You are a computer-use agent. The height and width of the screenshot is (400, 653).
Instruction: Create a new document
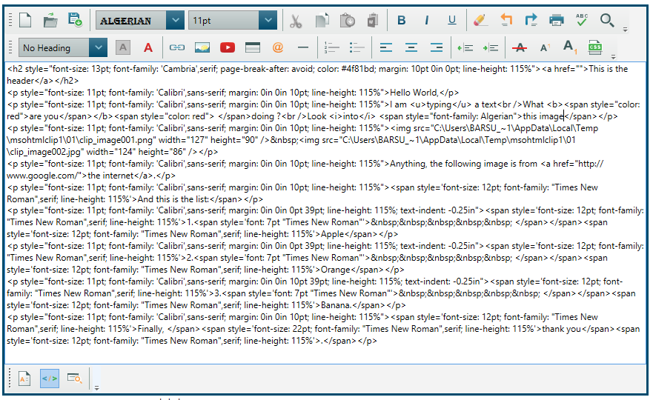(25, 21)
